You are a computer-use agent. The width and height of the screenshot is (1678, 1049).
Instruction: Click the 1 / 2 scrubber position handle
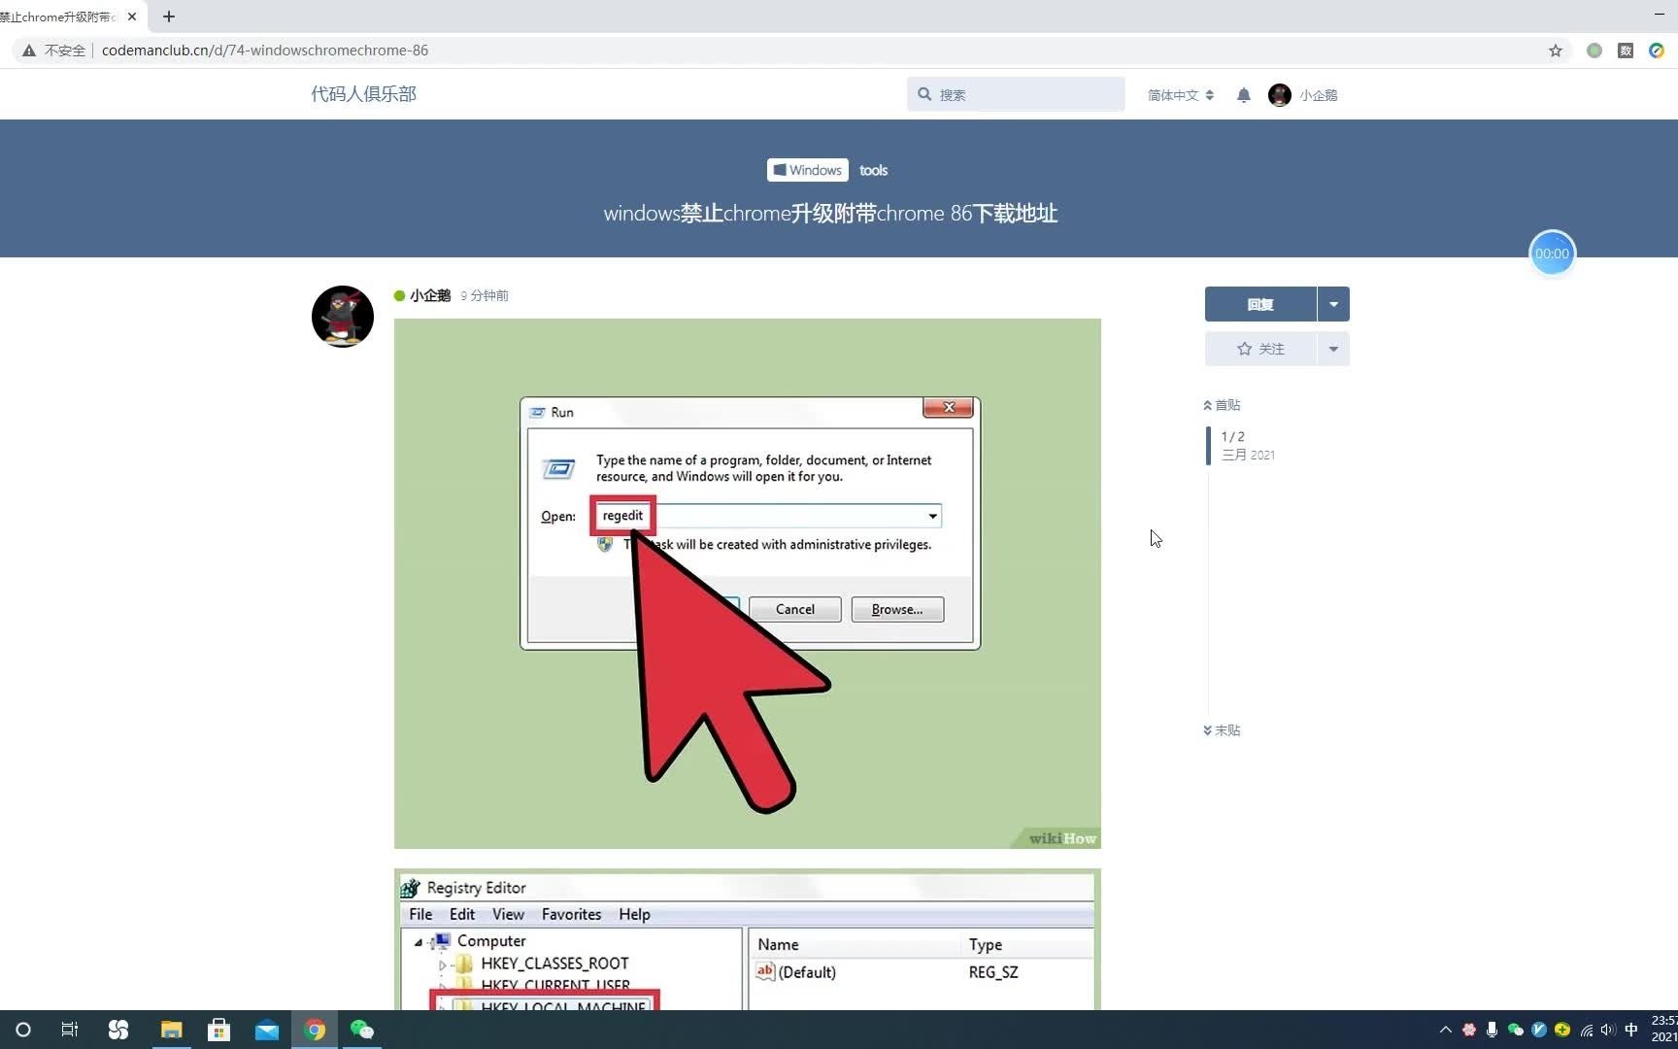[x=1243, y=446]
